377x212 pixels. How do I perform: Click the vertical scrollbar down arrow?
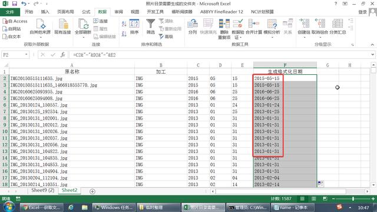(373, 185)
